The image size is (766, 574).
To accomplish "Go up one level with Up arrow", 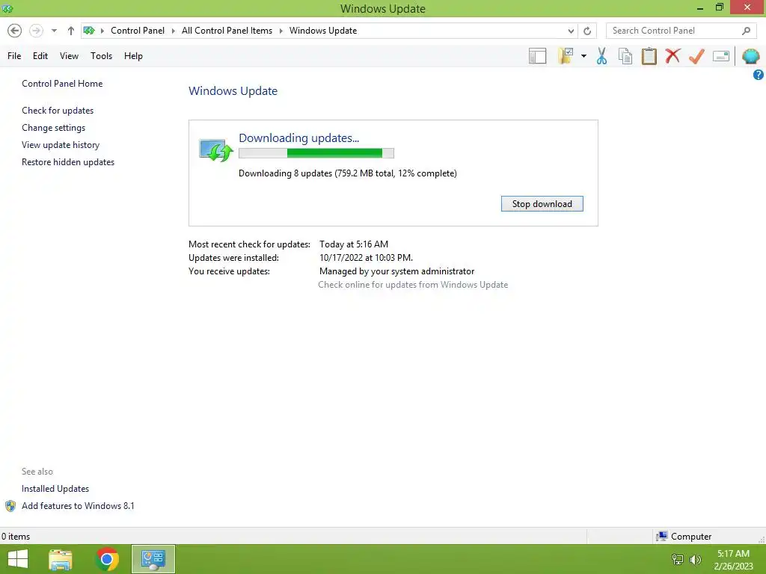I will (71, 31).
